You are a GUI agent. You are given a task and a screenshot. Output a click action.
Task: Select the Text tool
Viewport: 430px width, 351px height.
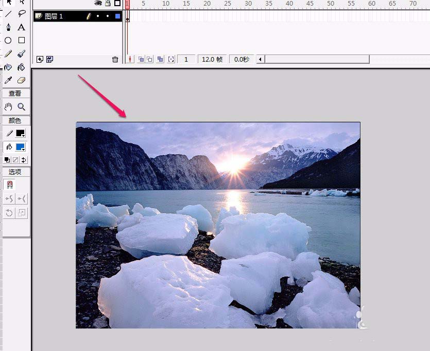coord(22,27)
